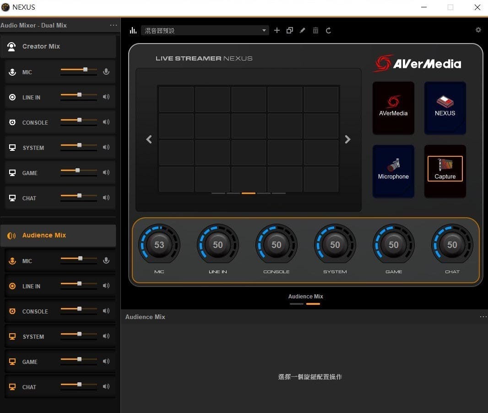Mute the Creator Mix MIC microphone icon
488x413 pixels.
(x=106, y=72)
